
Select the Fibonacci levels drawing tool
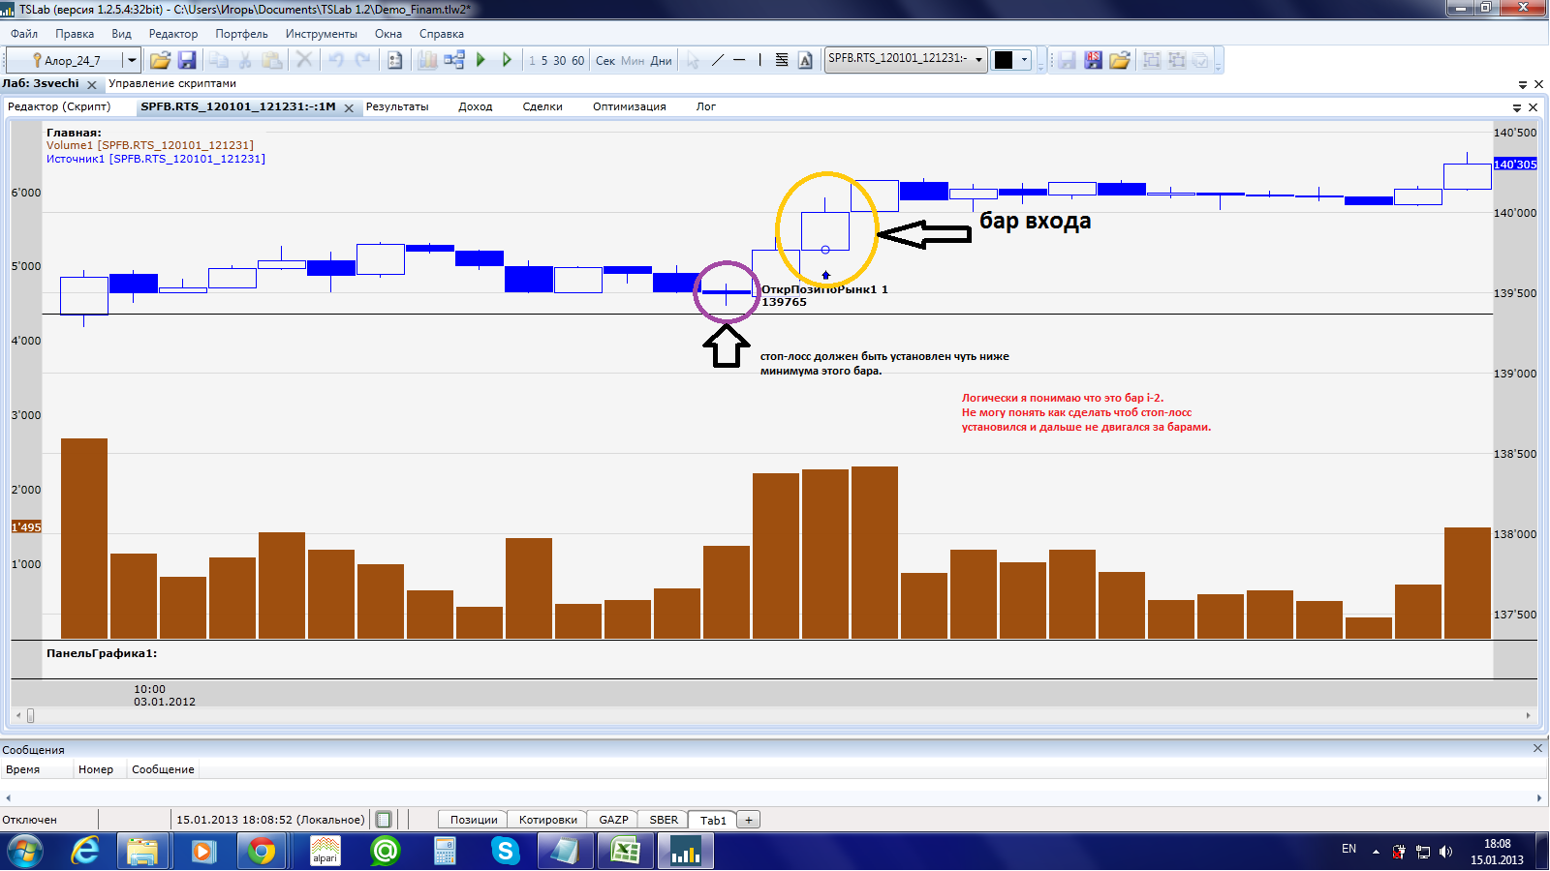tap(782, 60)
